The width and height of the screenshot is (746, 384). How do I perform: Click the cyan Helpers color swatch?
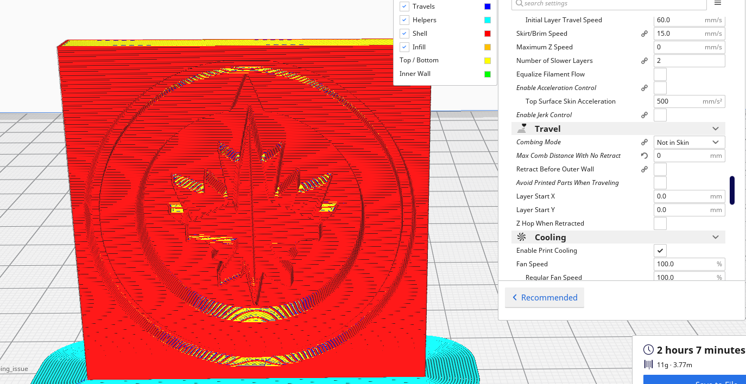[488, 20]
